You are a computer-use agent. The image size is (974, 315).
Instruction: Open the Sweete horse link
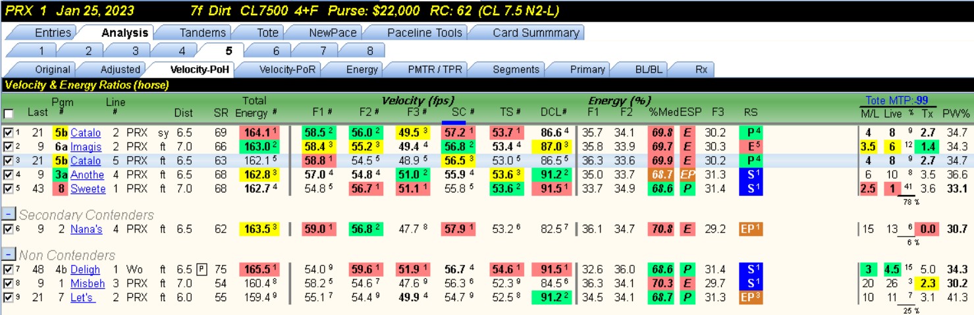[x=88, y=189]
